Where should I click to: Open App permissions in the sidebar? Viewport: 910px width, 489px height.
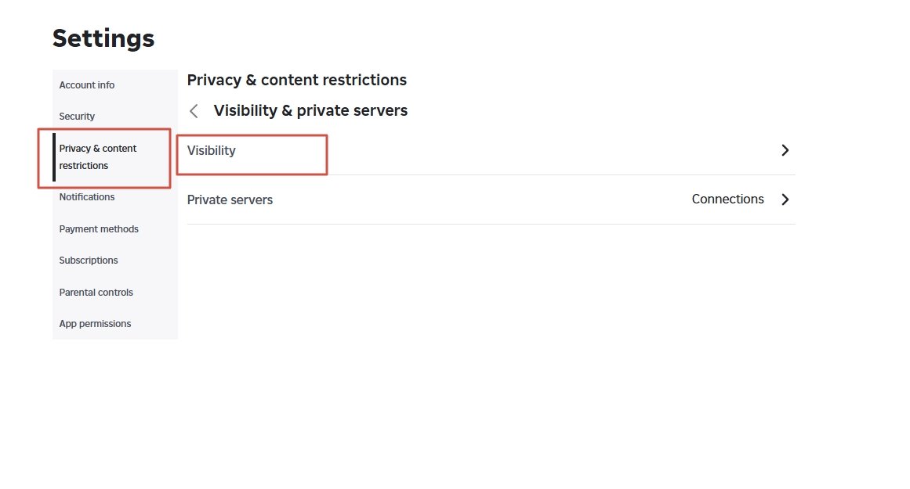click(x=95, y=324)
